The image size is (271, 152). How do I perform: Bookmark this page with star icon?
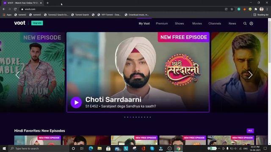[232, 9]
